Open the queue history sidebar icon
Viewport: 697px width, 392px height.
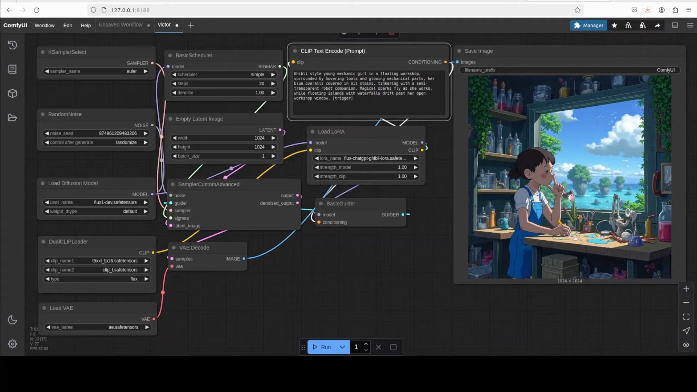click(x=12, y=45)
